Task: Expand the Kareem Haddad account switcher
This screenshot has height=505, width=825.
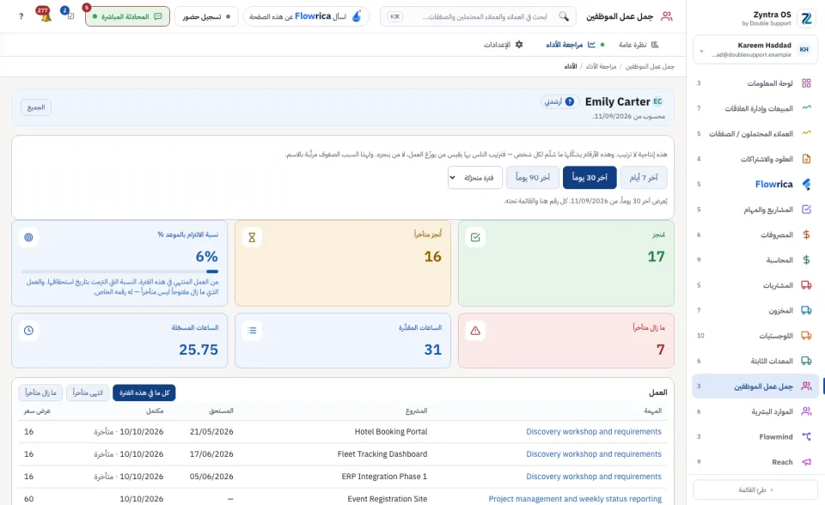Action: 755,50
